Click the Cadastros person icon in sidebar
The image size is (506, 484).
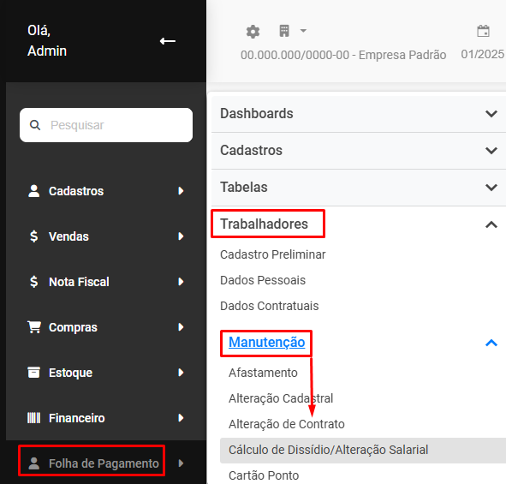click(34, 191)
